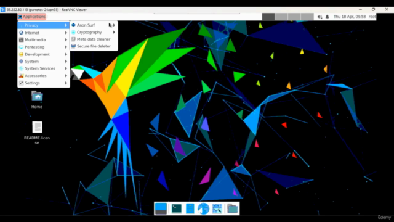Expand the Pentesting submenu arrow
The image size is (394, 222).
(x=66, y=47)
